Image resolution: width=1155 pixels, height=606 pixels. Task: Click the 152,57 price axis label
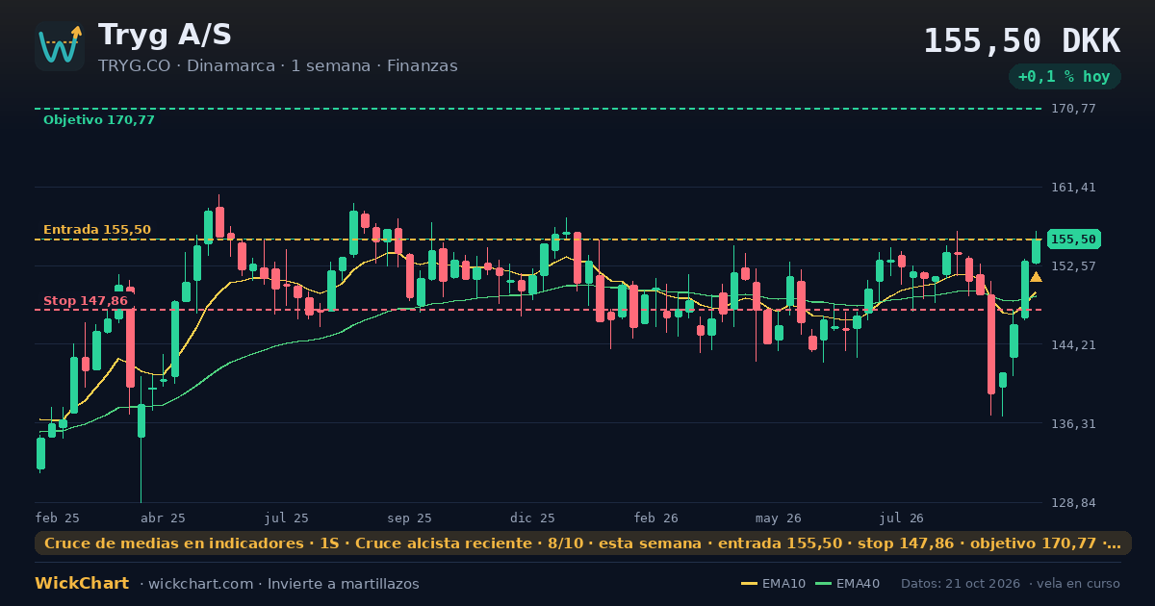click(1073, 266)
